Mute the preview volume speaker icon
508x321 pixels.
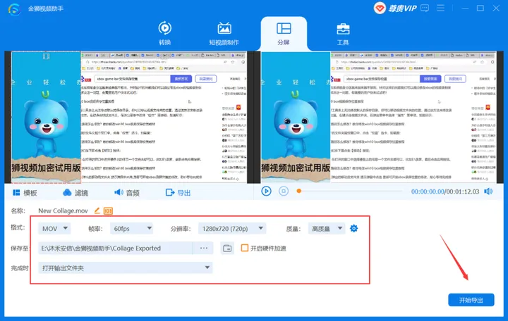(x=488, y=191)
